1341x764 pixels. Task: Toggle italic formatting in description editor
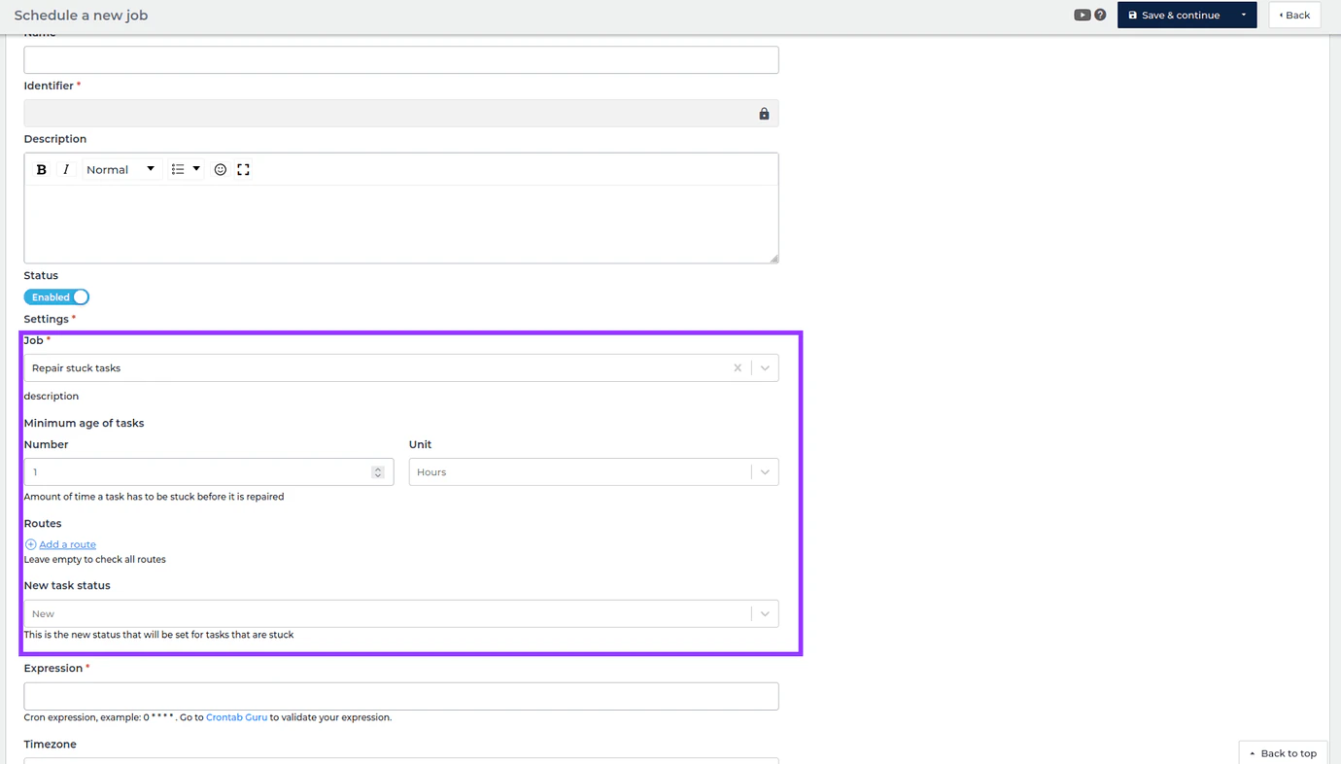click(66, 169)
